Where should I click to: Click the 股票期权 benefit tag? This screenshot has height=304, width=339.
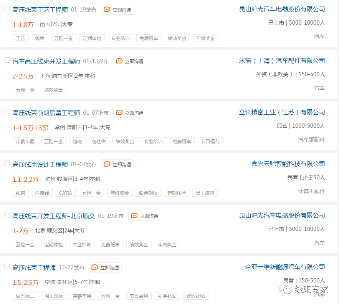[148, 193]
